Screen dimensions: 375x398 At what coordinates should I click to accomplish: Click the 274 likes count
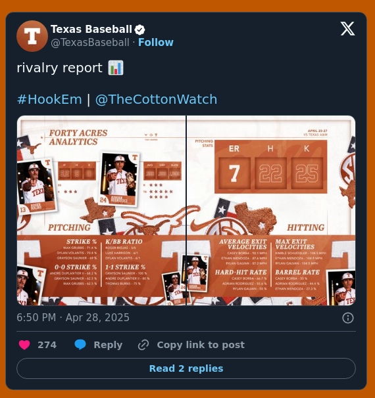click(47, 345)
